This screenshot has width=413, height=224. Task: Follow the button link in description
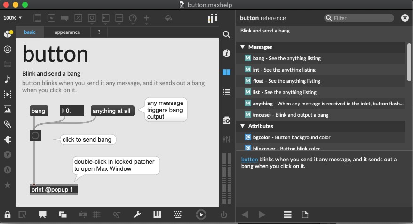[249, 160]
